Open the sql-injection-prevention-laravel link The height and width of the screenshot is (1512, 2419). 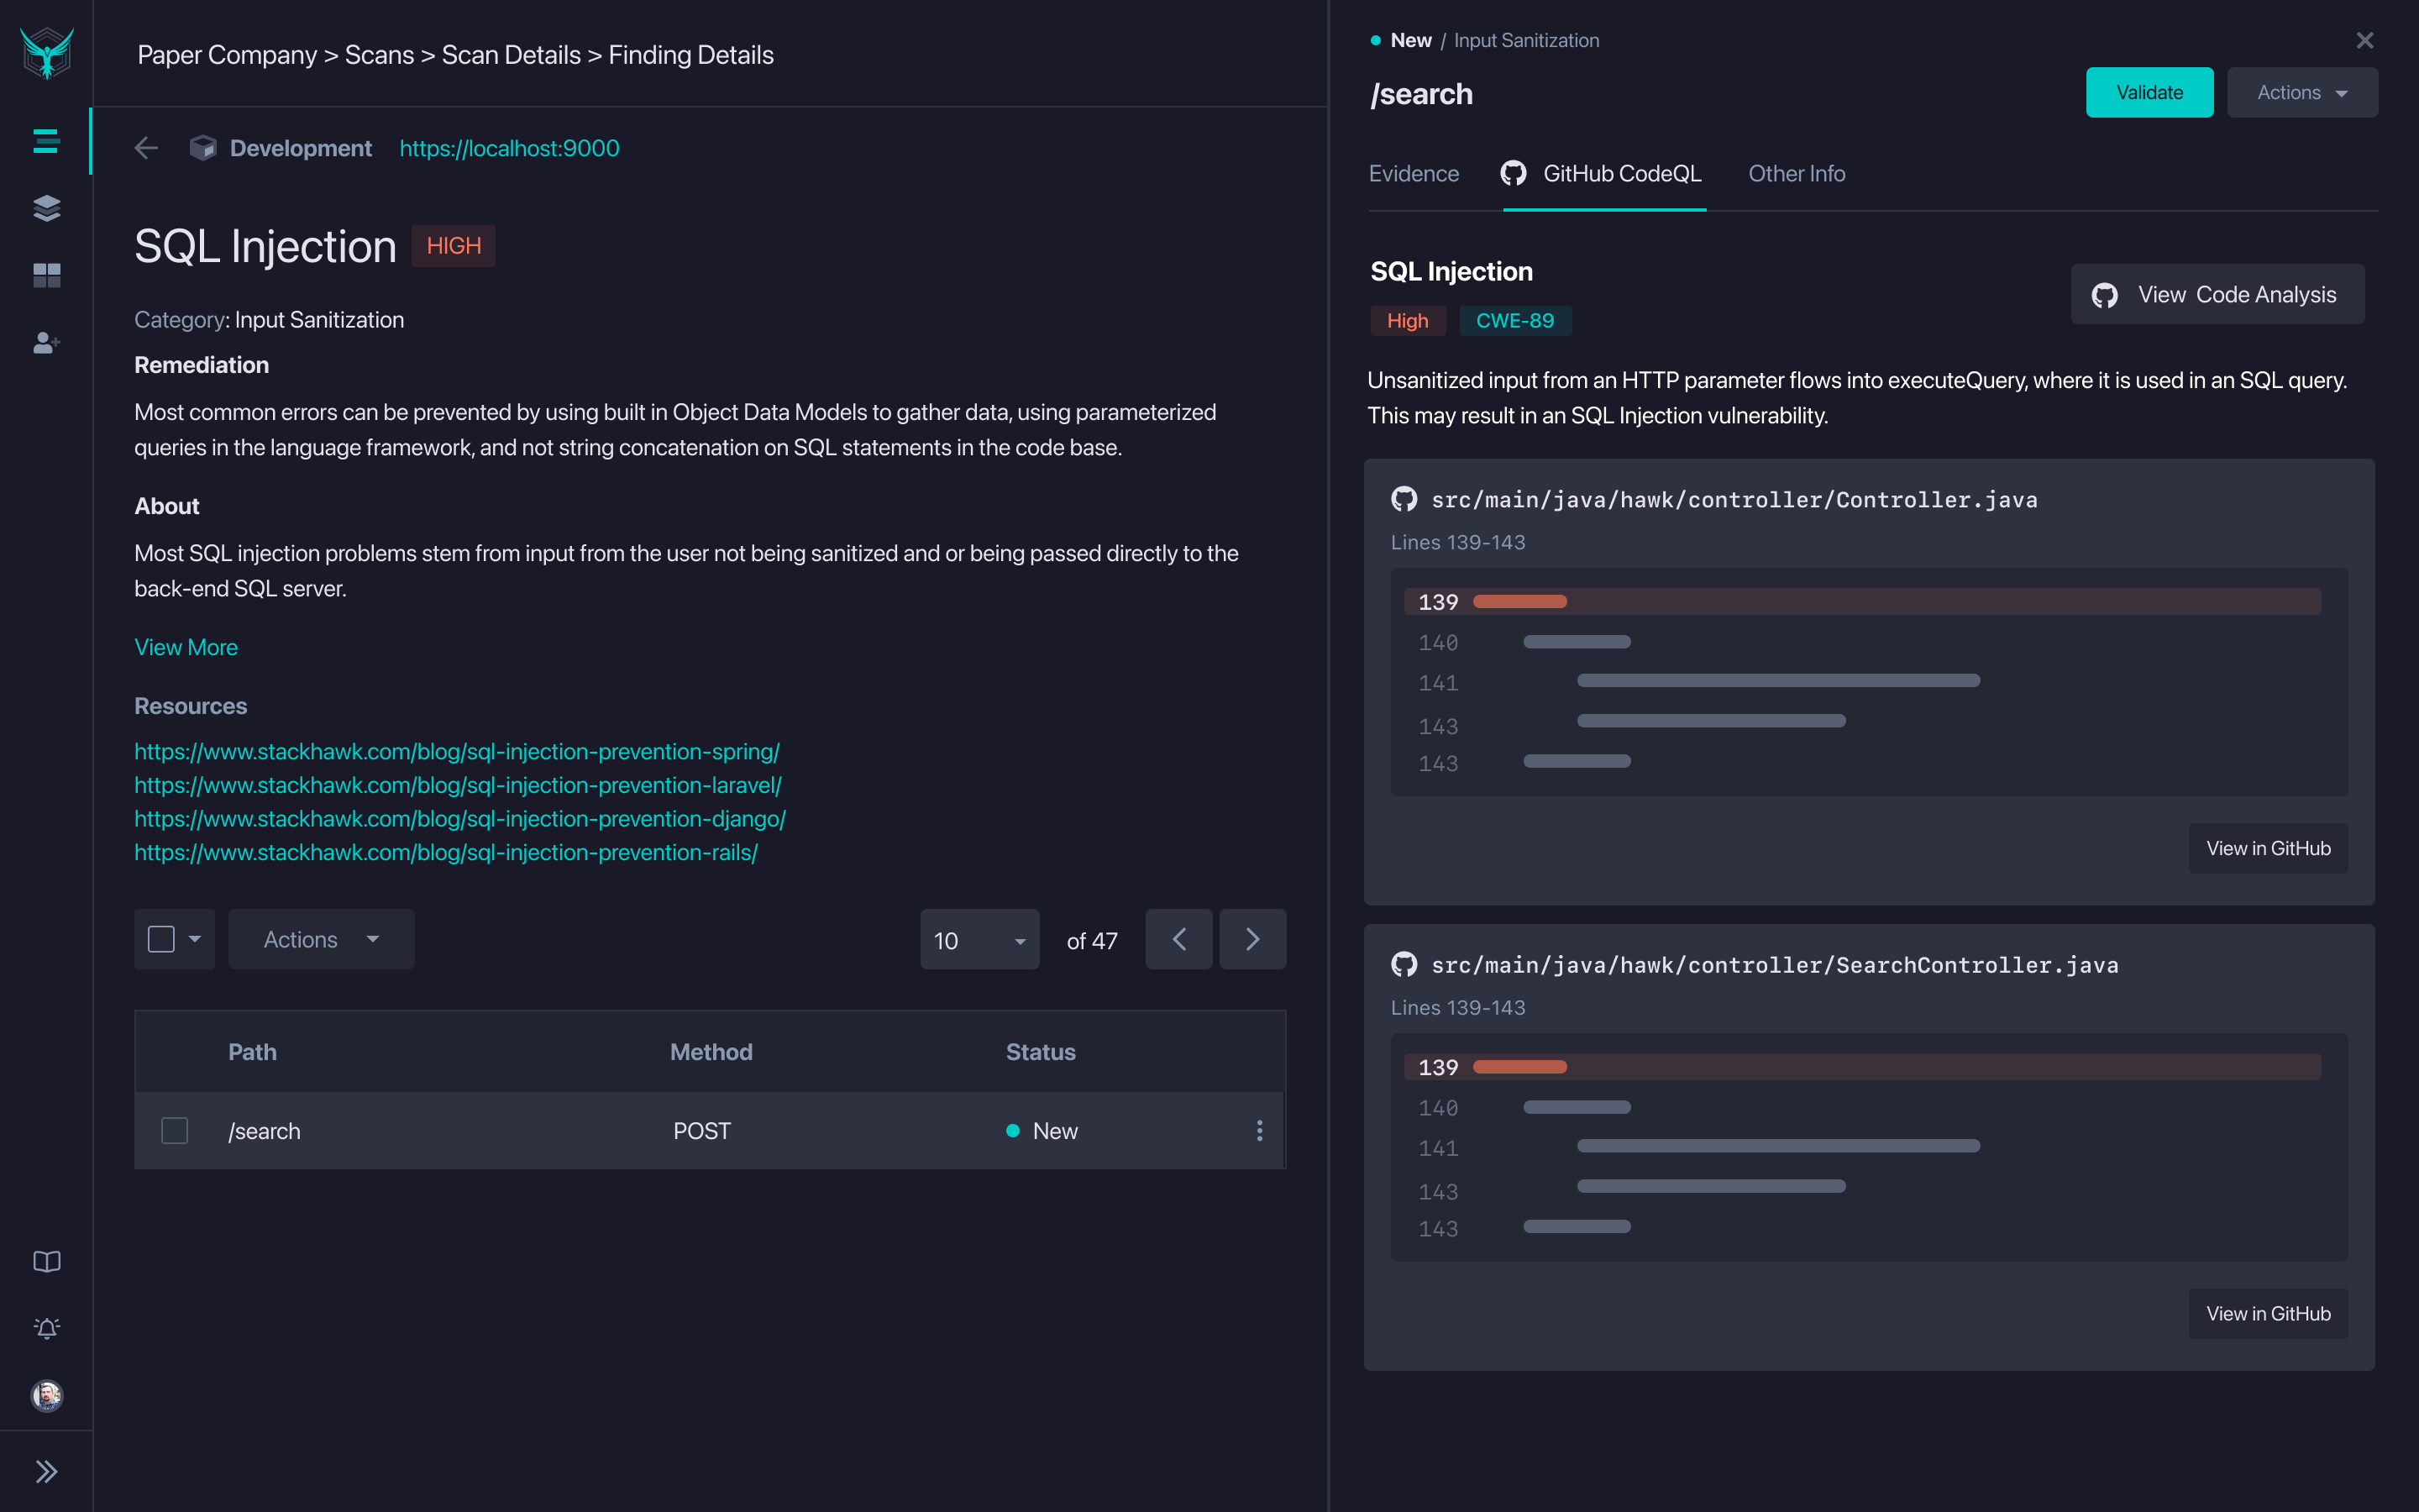[458, 785]
